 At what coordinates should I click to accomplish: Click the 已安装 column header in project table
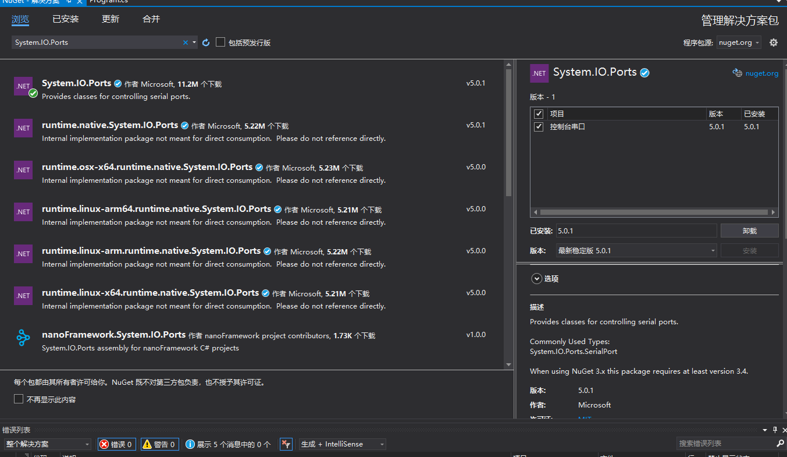coord(754,114)
